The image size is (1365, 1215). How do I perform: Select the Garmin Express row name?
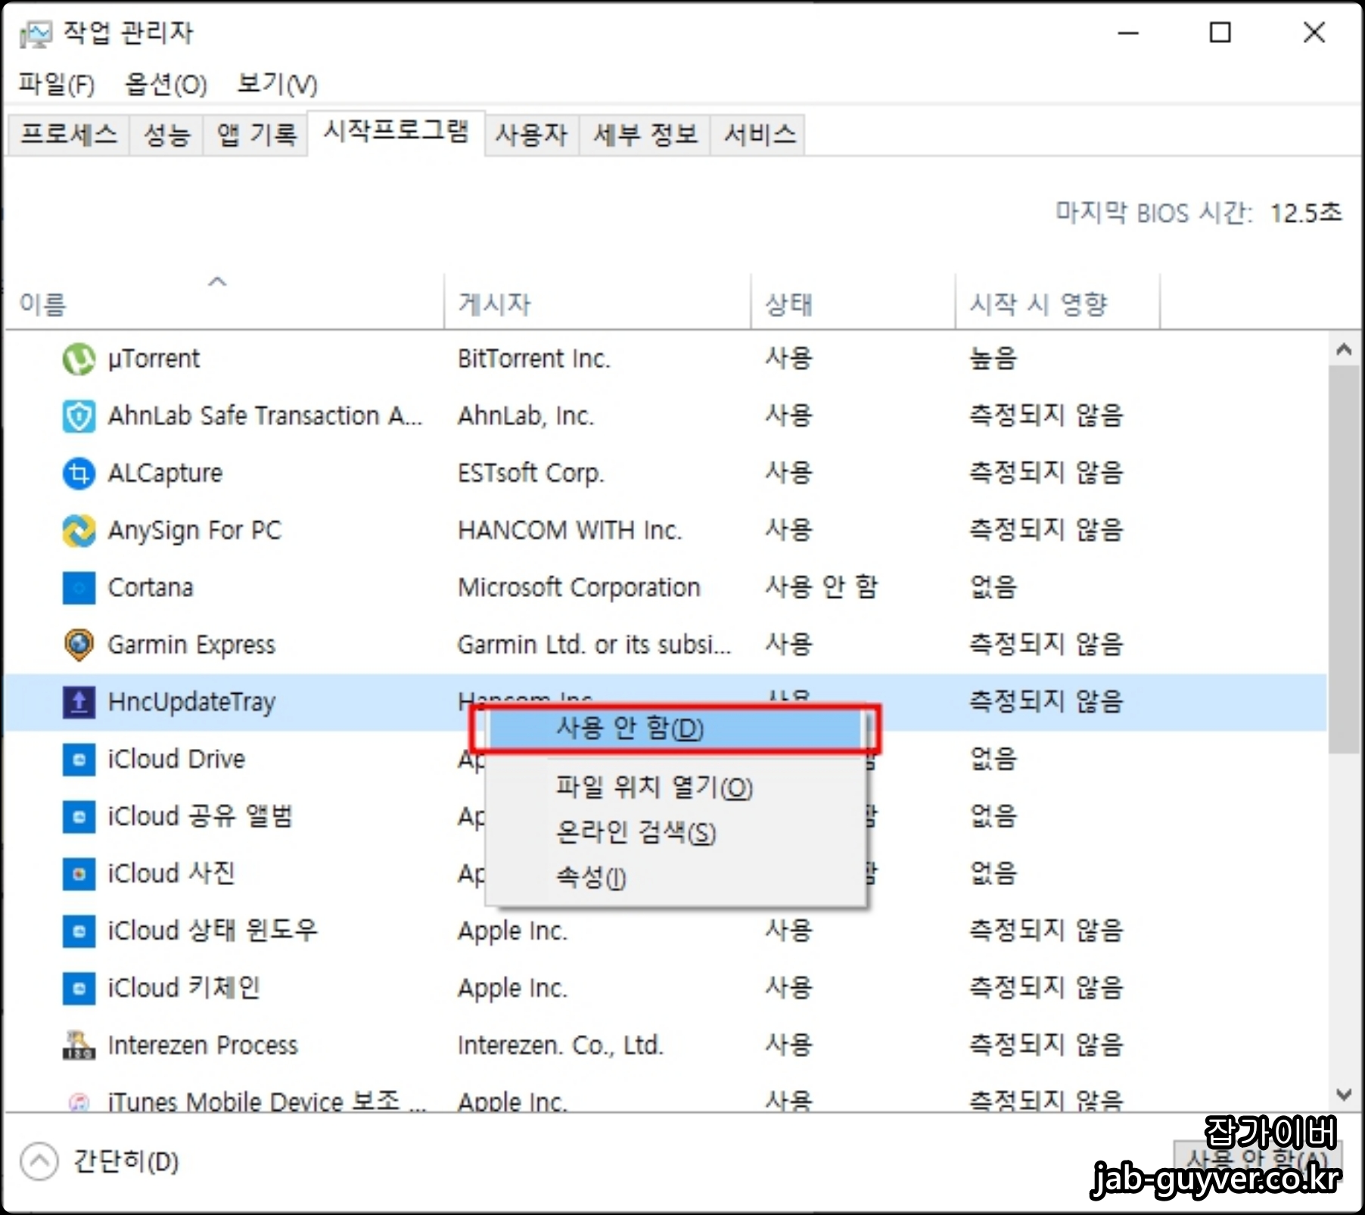coord(191,645)
